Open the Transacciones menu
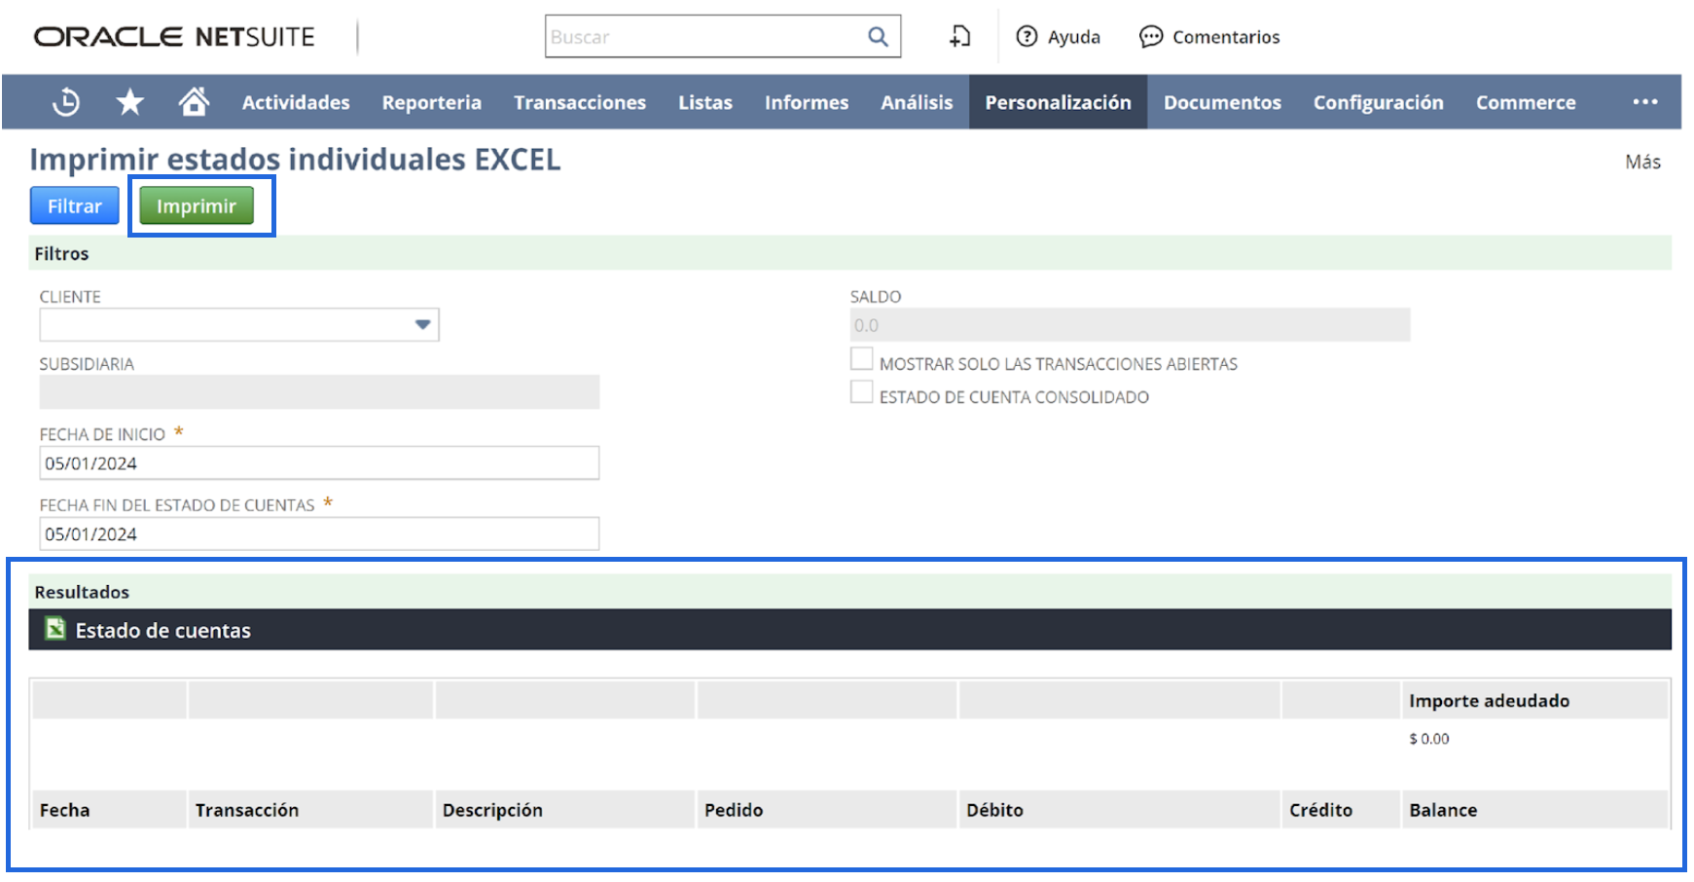 click(580, 102)
